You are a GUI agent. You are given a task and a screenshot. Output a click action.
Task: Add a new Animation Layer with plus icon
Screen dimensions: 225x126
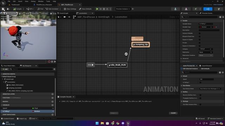pyautogui.click(x=52, y=94)
